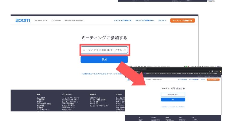The width and height of the screenshot is (227, 121).
Task: Open Zoomが選ばれる理由 footer link
Action: pos(44,104)
